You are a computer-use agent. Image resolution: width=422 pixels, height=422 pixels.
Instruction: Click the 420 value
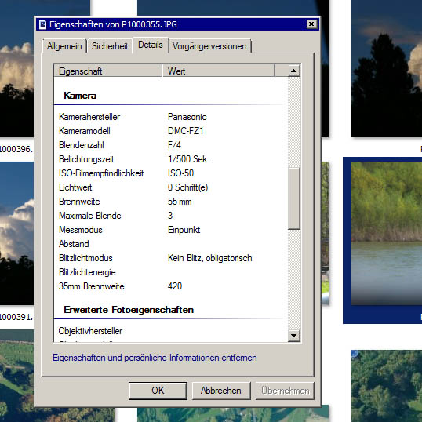coord(175,286)
